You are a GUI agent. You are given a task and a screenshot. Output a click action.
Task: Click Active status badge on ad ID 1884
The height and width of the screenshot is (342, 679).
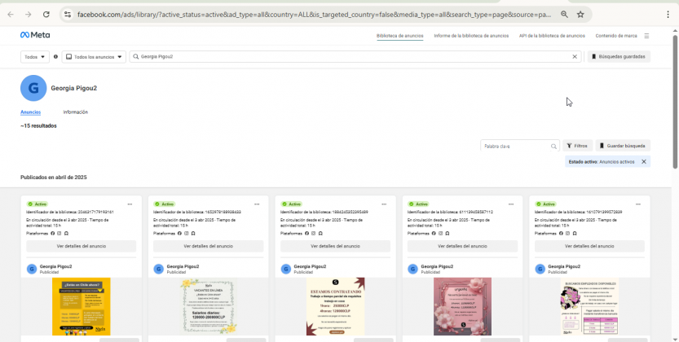point(292,204)
